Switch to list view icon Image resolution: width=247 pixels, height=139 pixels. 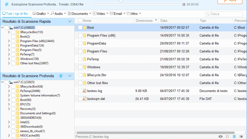click(234, 136)
